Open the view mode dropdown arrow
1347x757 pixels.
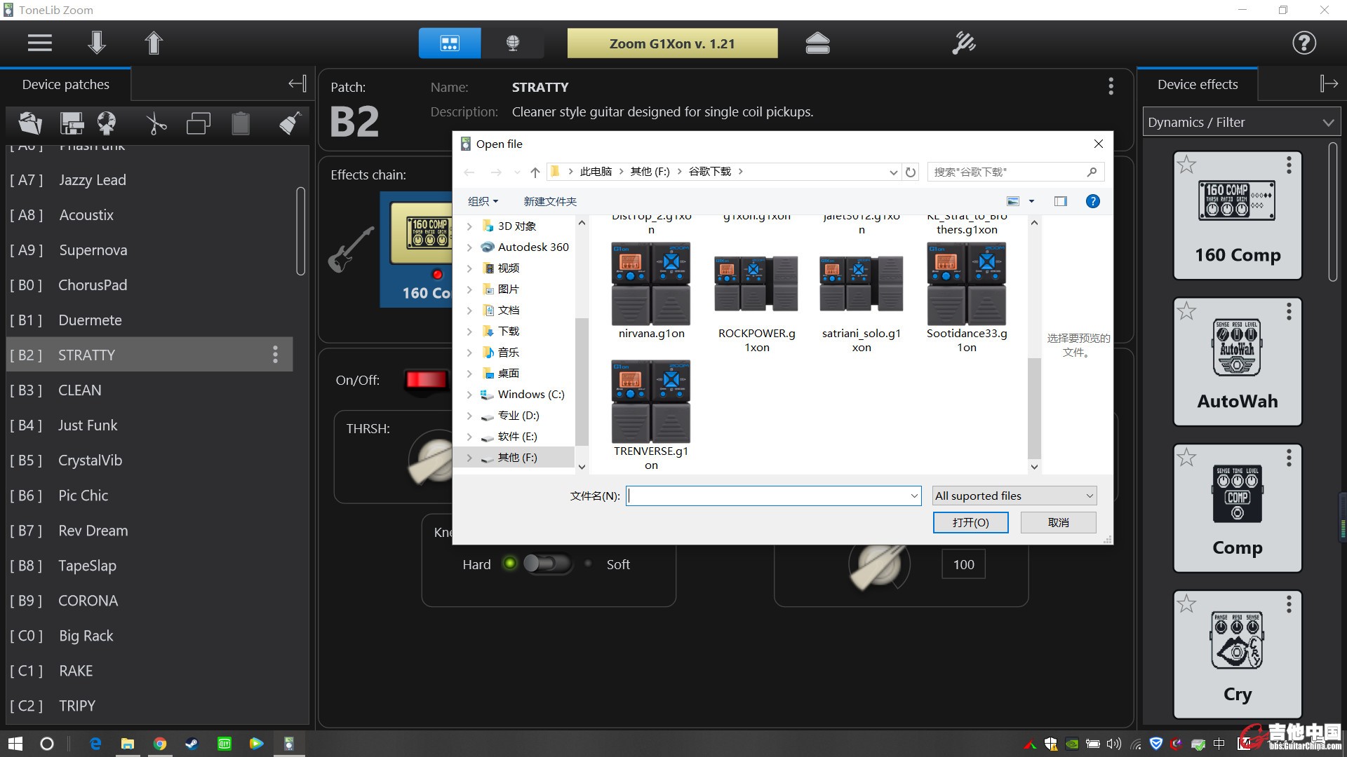point(1031,201)
